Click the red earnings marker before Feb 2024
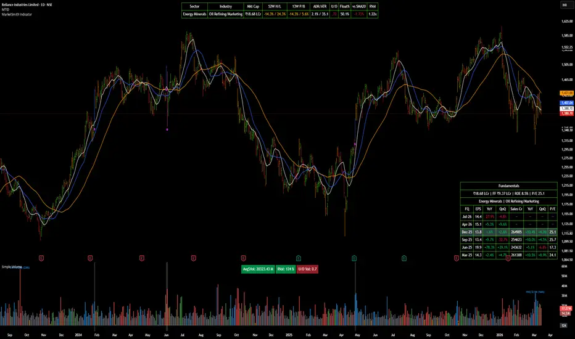The height and width of the screenshot is (339, 575). pyautogui.click(x=90, y=258)
